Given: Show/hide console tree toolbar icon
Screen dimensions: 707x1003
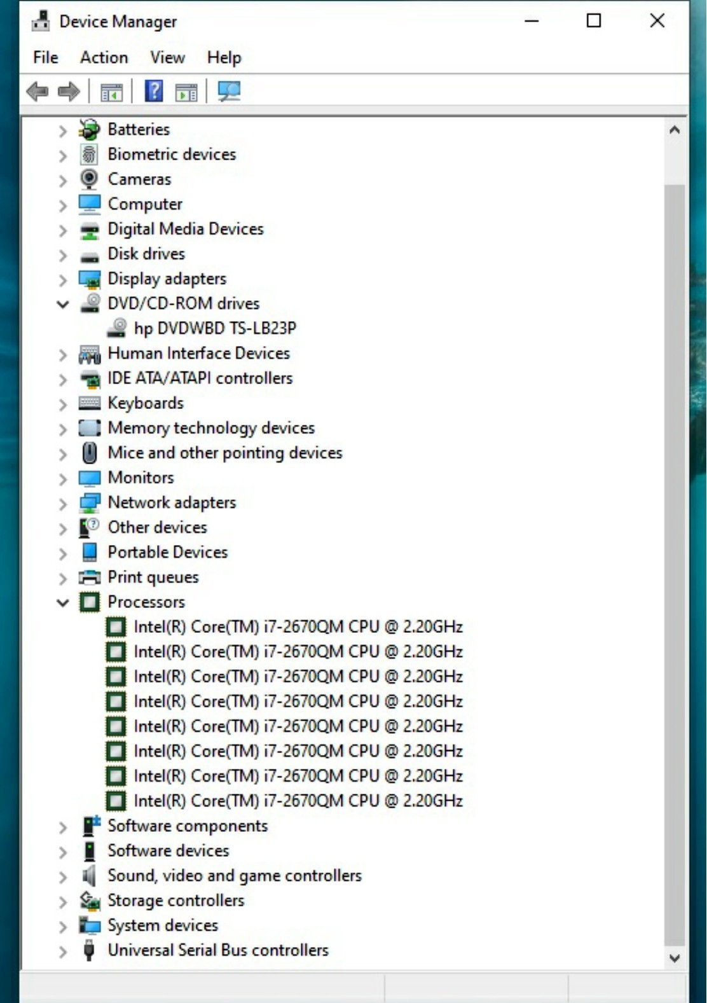Looking at the screenshot, I should (111, 92).
